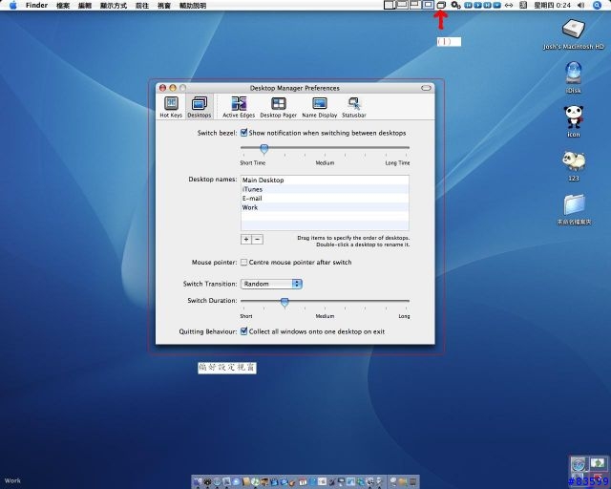
Task: Remove desktop with the minus button
Action: [x=257, y=239]
